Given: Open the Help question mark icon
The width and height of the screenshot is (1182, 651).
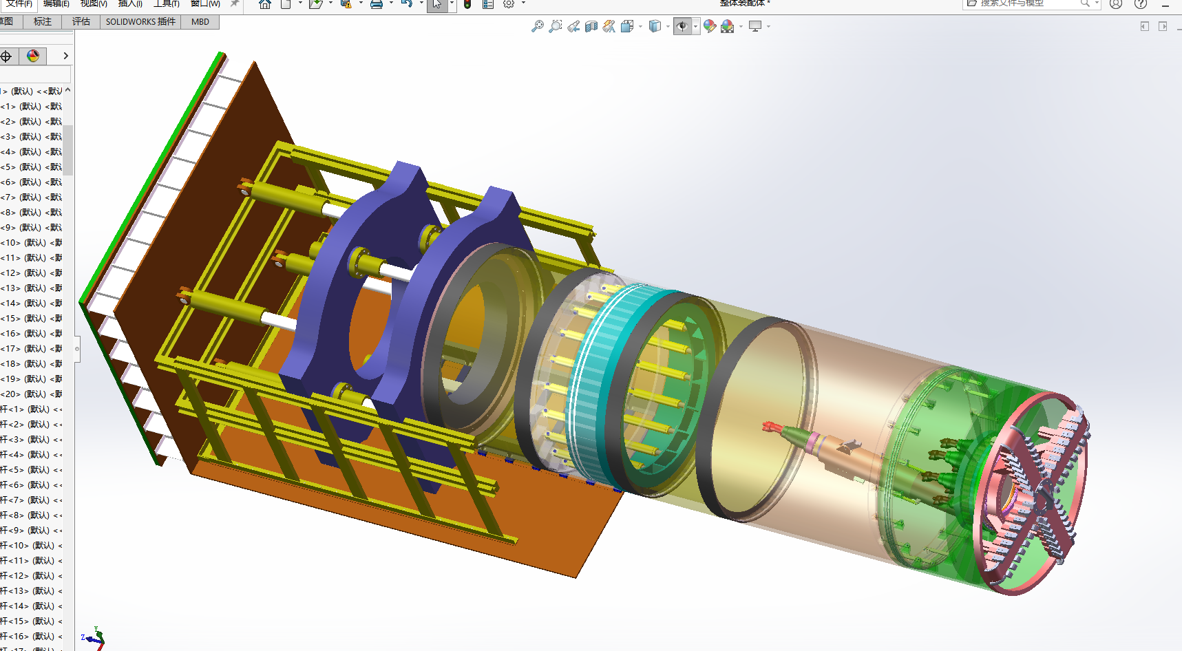Looking at the screenshot, I should point(1141,4).
